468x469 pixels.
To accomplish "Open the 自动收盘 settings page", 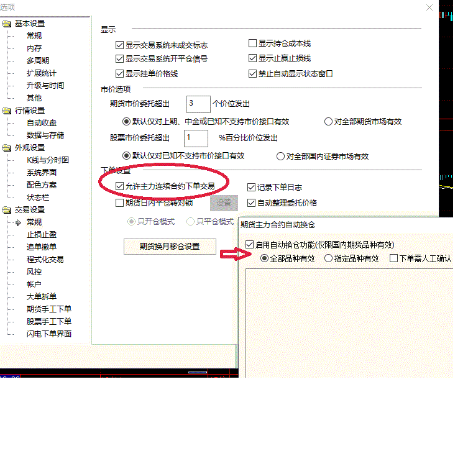I will (x=42, y=123).
